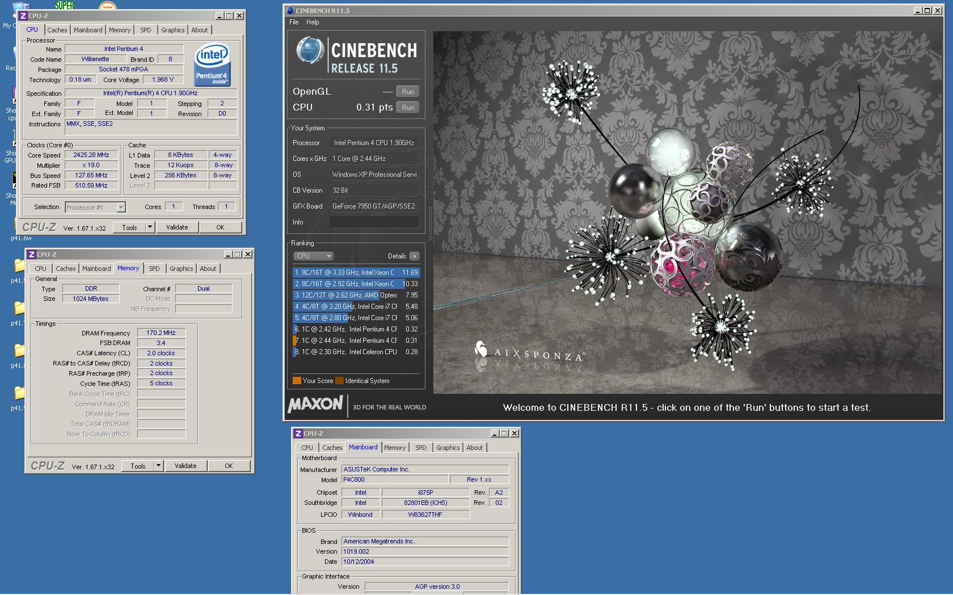Click the Intel Pentium 4 logo badge
The height and width of the screenshot is (595, 953).
(212, 65)
